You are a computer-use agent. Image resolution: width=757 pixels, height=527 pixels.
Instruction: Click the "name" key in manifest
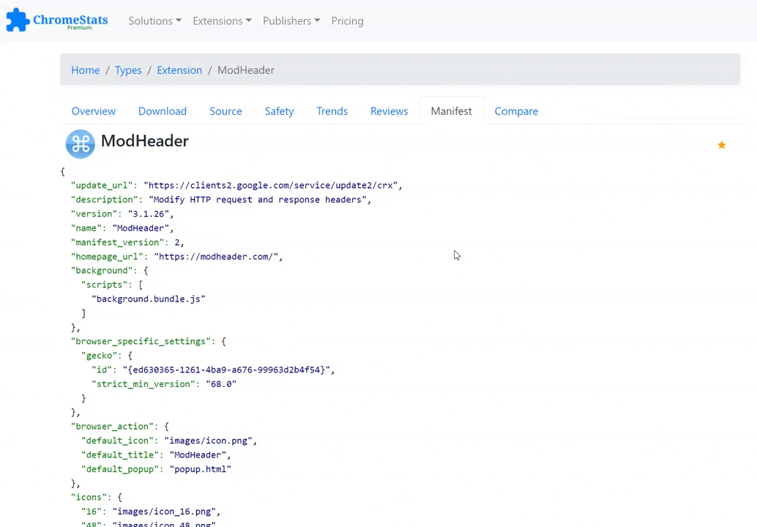coord(86,228)
